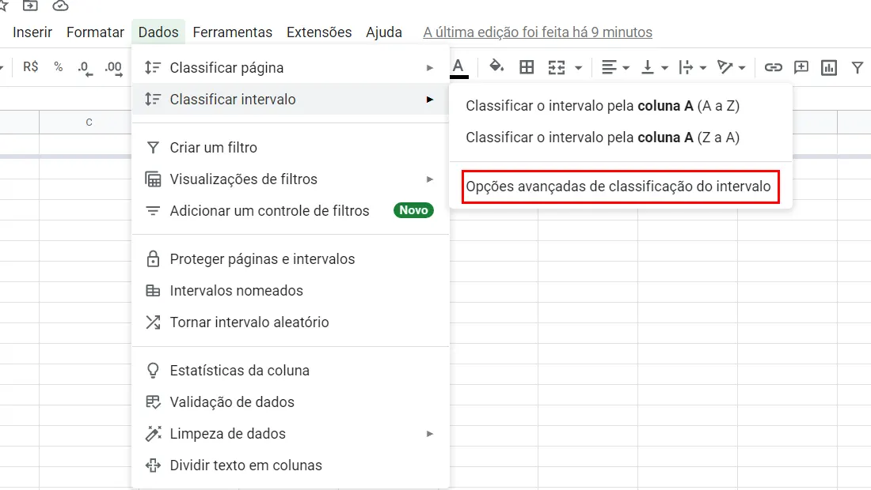Viewport: 871px width, 490px height.
Task: Click the merge cells icon
Action: pos(556,68)
